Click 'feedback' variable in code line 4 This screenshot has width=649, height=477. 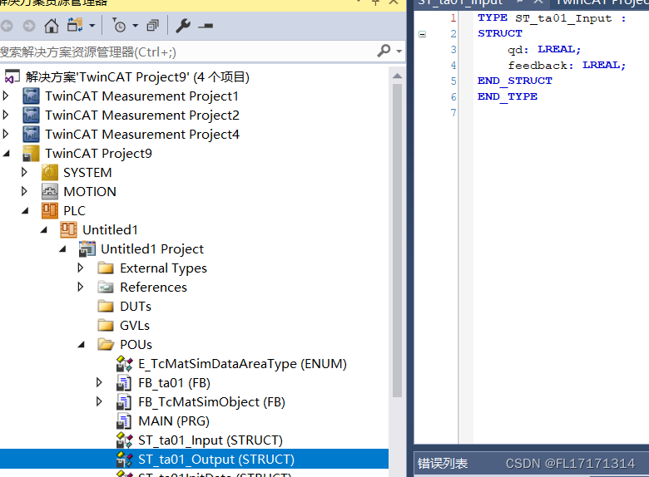click(x=538, y=66)
